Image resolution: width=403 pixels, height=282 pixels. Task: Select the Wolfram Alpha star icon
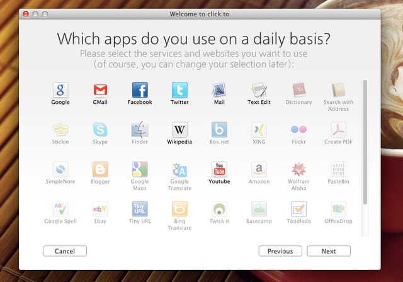[x=298, y=169]
